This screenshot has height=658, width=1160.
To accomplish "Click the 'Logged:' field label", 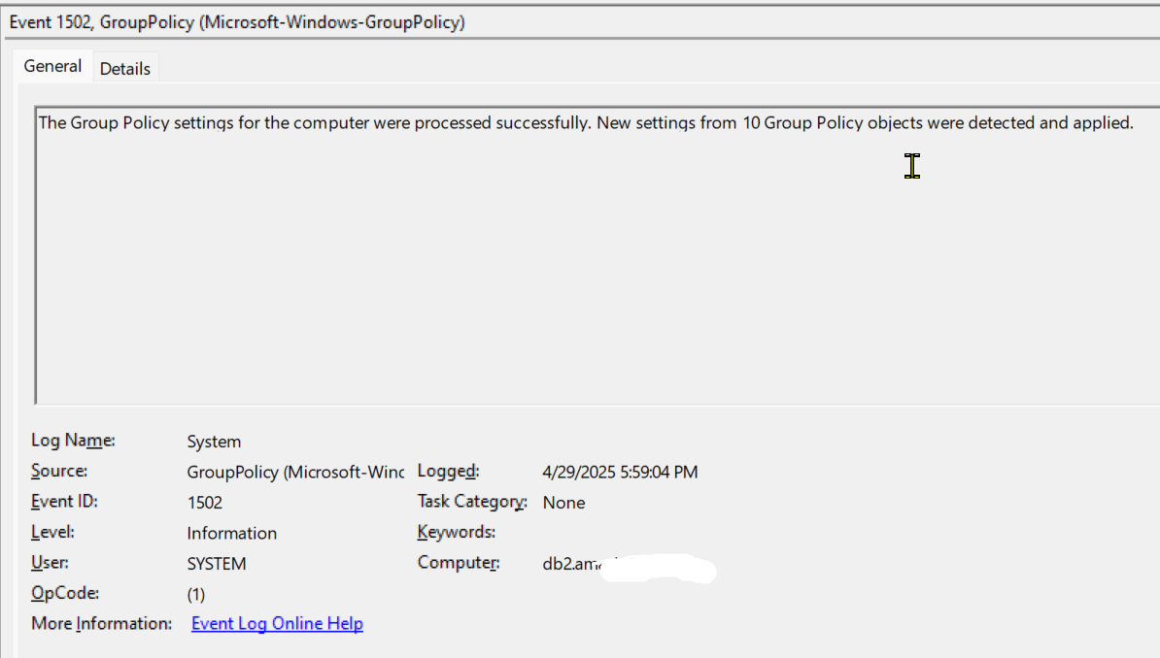I will (448, 471).
